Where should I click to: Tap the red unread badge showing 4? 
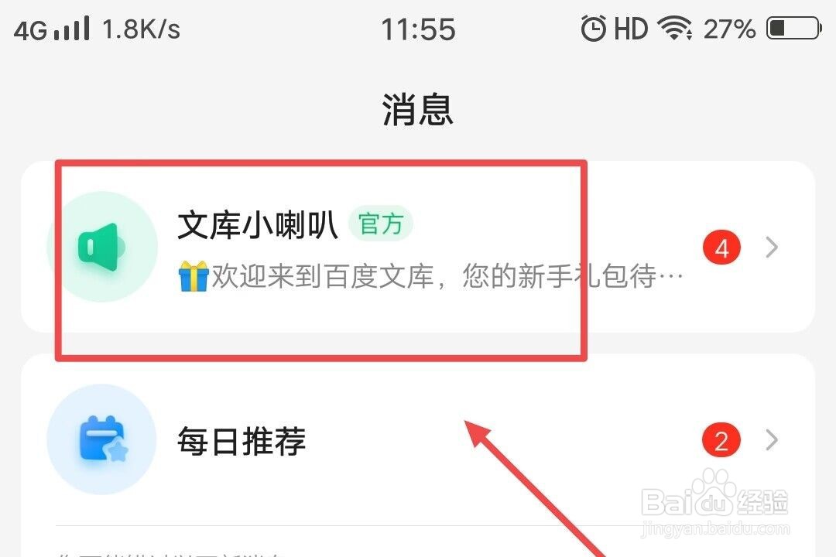click(x=722, y=248)
